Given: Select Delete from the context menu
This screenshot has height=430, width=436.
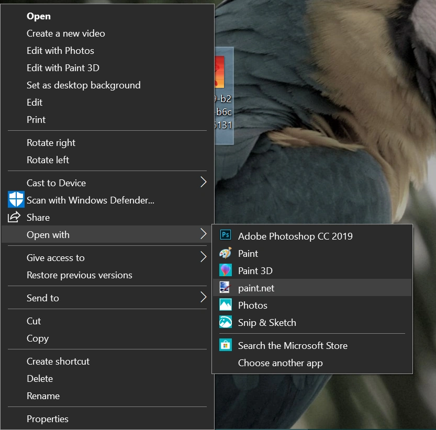Looking at the screenshot, I should click(x=107, y=379).
